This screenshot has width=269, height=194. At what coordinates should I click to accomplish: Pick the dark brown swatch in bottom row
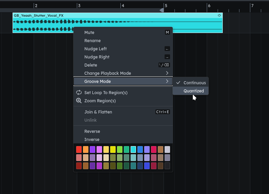click(161, 166)
